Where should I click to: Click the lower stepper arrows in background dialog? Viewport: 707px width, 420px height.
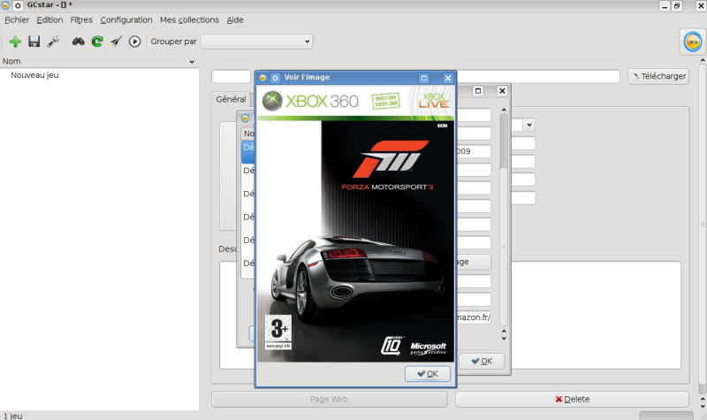pos(504,335)
